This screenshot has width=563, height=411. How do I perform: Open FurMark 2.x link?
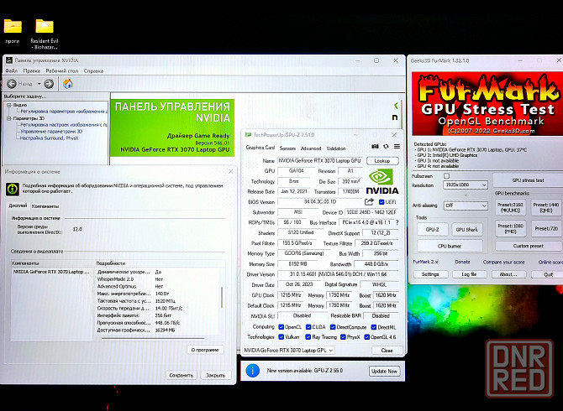coord(425,262)
